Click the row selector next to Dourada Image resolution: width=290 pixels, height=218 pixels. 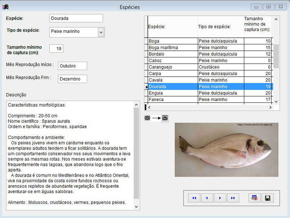click(x=146, y=86)
